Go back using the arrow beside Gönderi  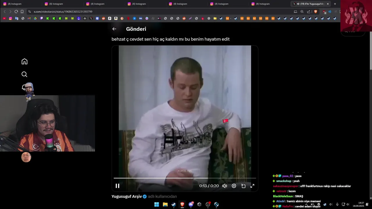[x=114, y=29]
